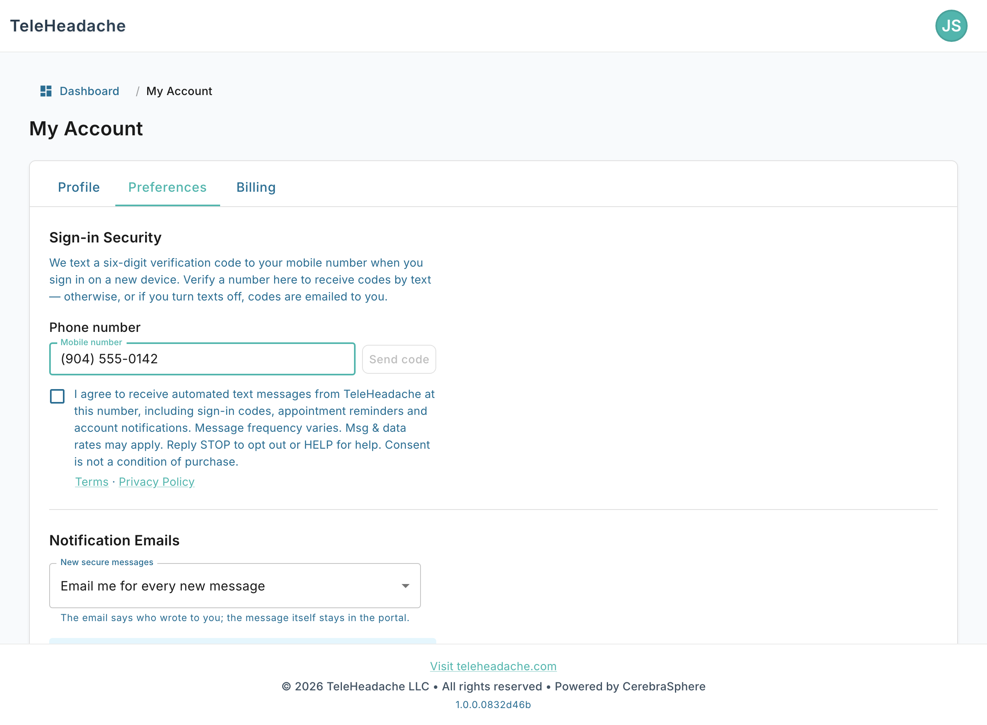Viewport: 987px width, 725px height.
Task: Check the agree to text messages checkbox
Action: [57, 396]
